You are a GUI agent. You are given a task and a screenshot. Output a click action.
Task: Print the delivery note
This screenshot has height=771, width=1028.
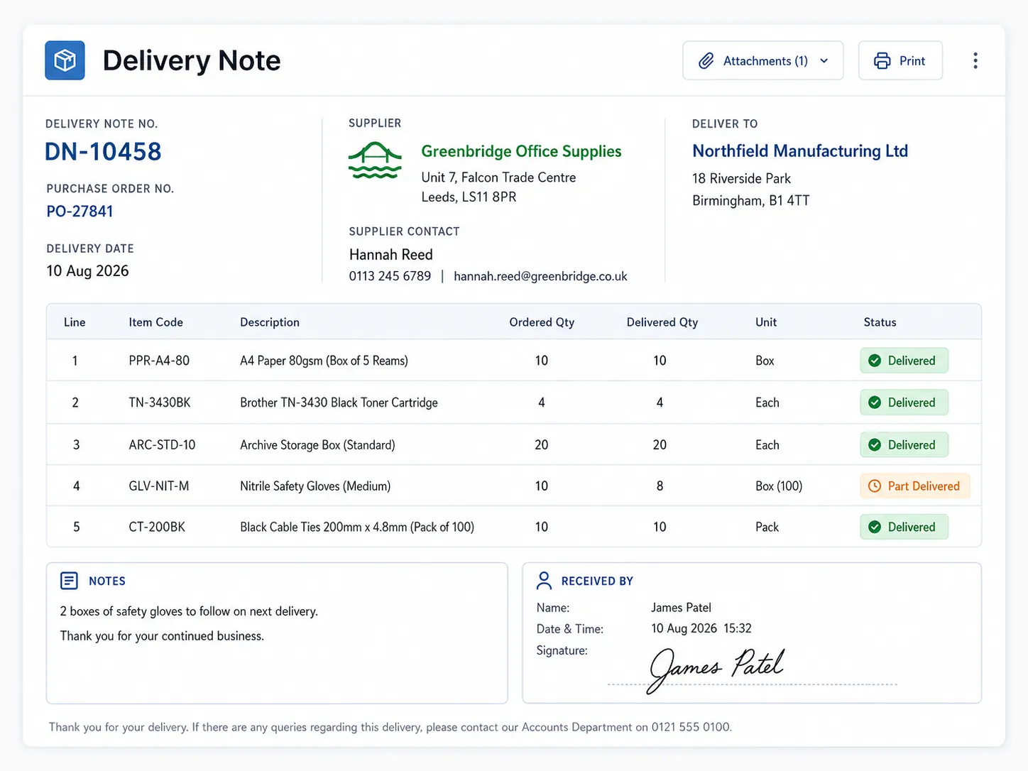[x=900, y=60]
